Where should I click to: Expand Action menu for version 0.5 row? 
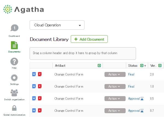[115, 99]
